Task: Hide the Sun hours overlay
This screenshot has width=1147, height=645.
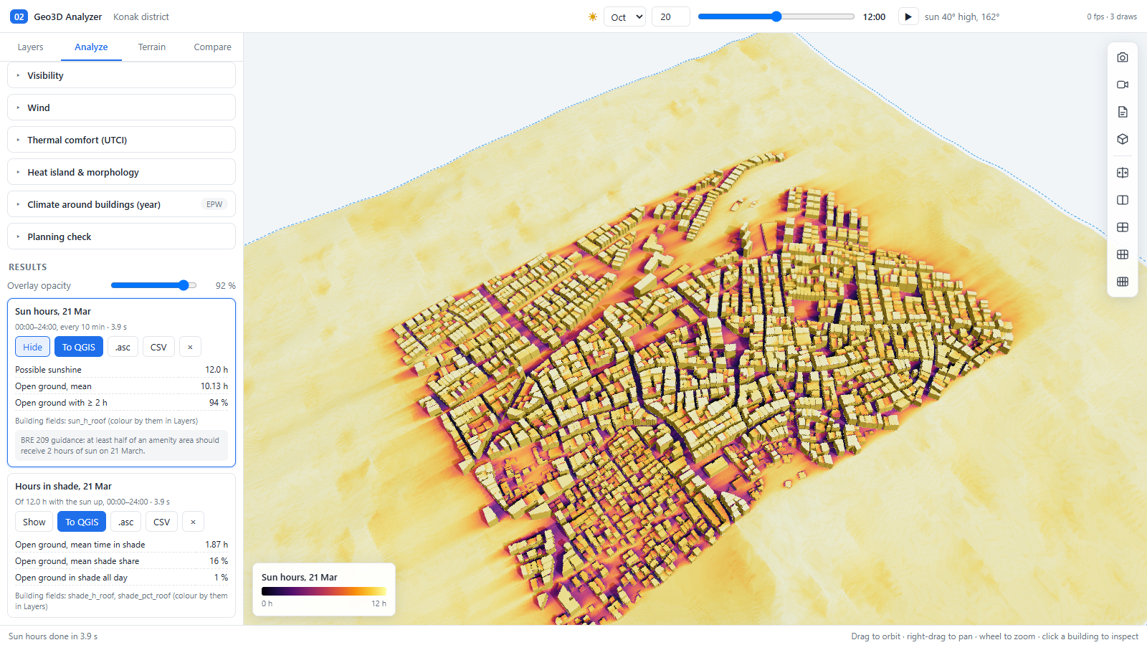Action: click(x=32, y=347)
